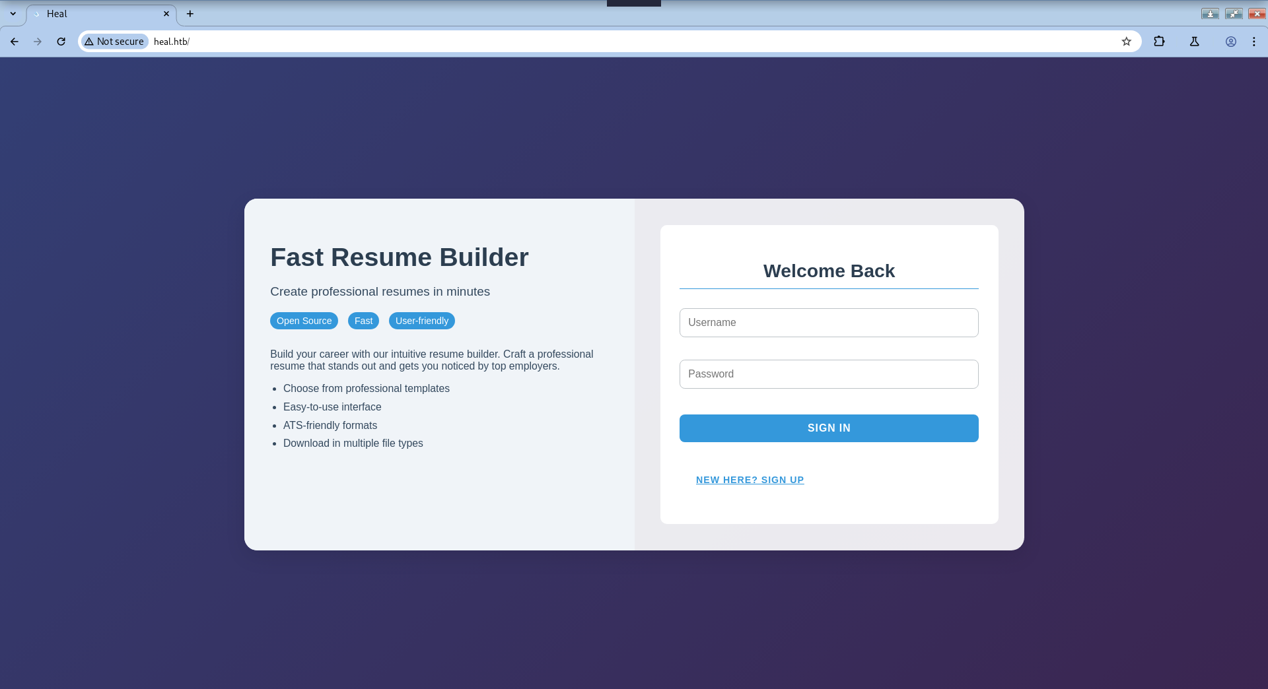The height and width of the screenshot is (689, 1268).
Task: Click the browser reload icon
Action: pyautogui.click(x=61, y=41)
